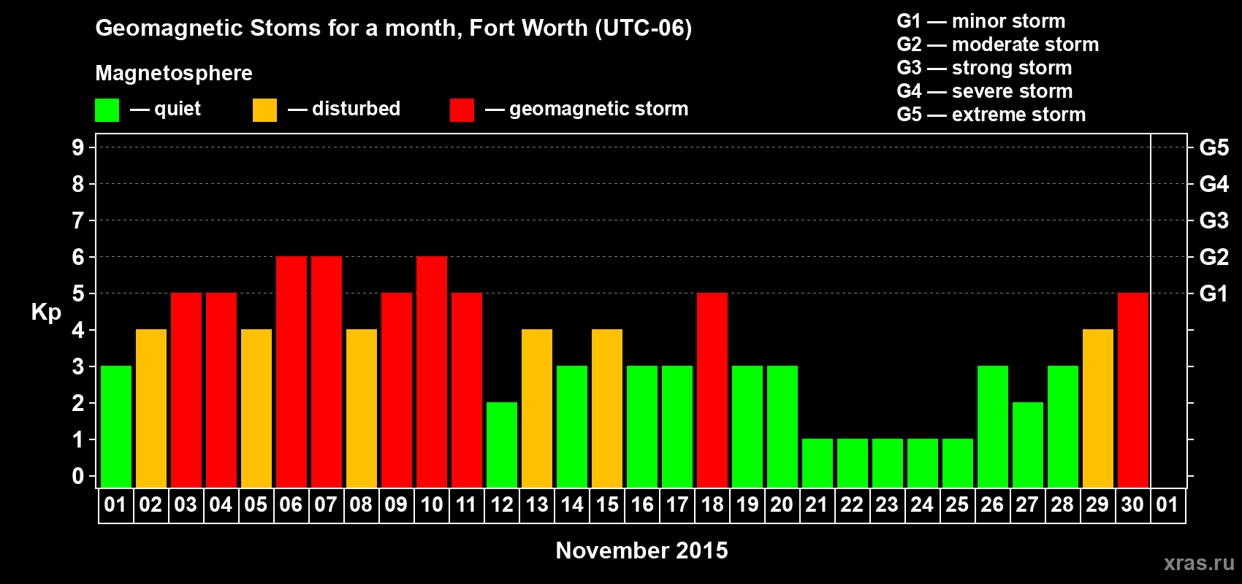Select the yellow bar for day 08

coord(362,408)
